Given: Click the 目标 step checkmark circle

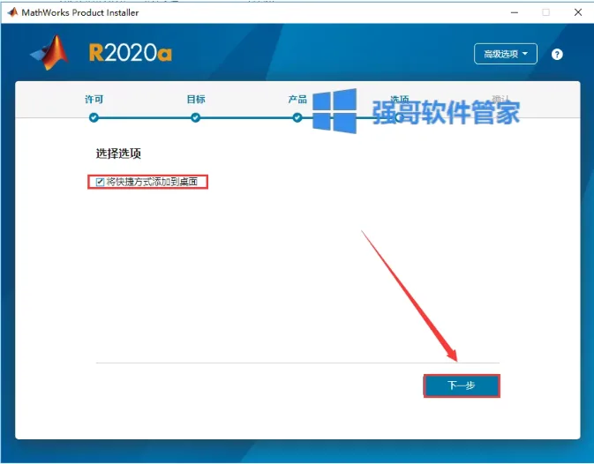Looking at the screenshot, I should (195, 117).
